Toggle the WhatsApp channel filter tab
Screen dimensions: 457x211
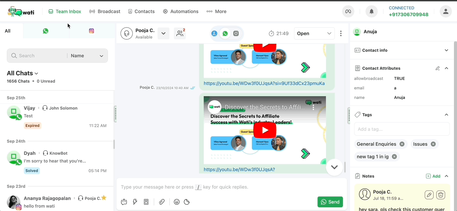[45, 31]
